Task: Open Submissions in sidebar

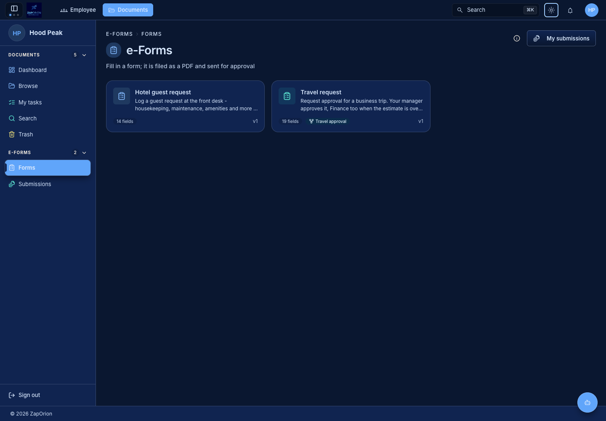Action: click(x=48, y=184)
